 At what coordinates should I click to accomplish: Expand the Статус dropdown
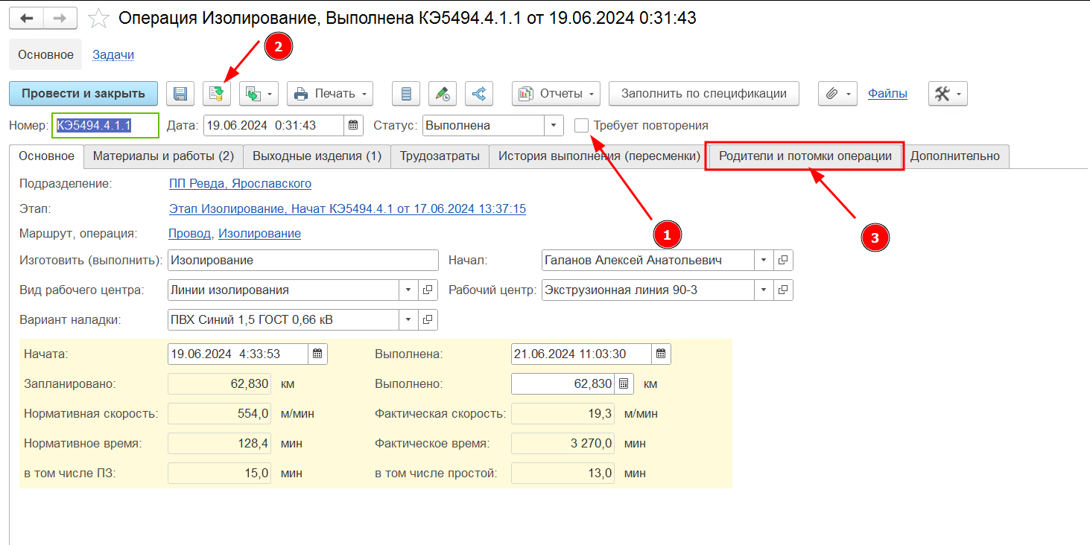tap(554, 125)
